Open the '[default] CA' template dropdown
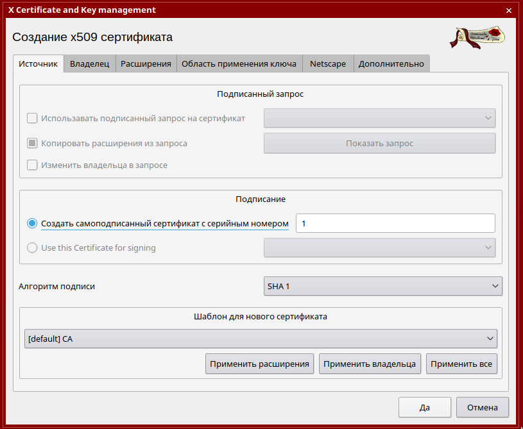Screen dimensions: 523x429 point(261,338)
